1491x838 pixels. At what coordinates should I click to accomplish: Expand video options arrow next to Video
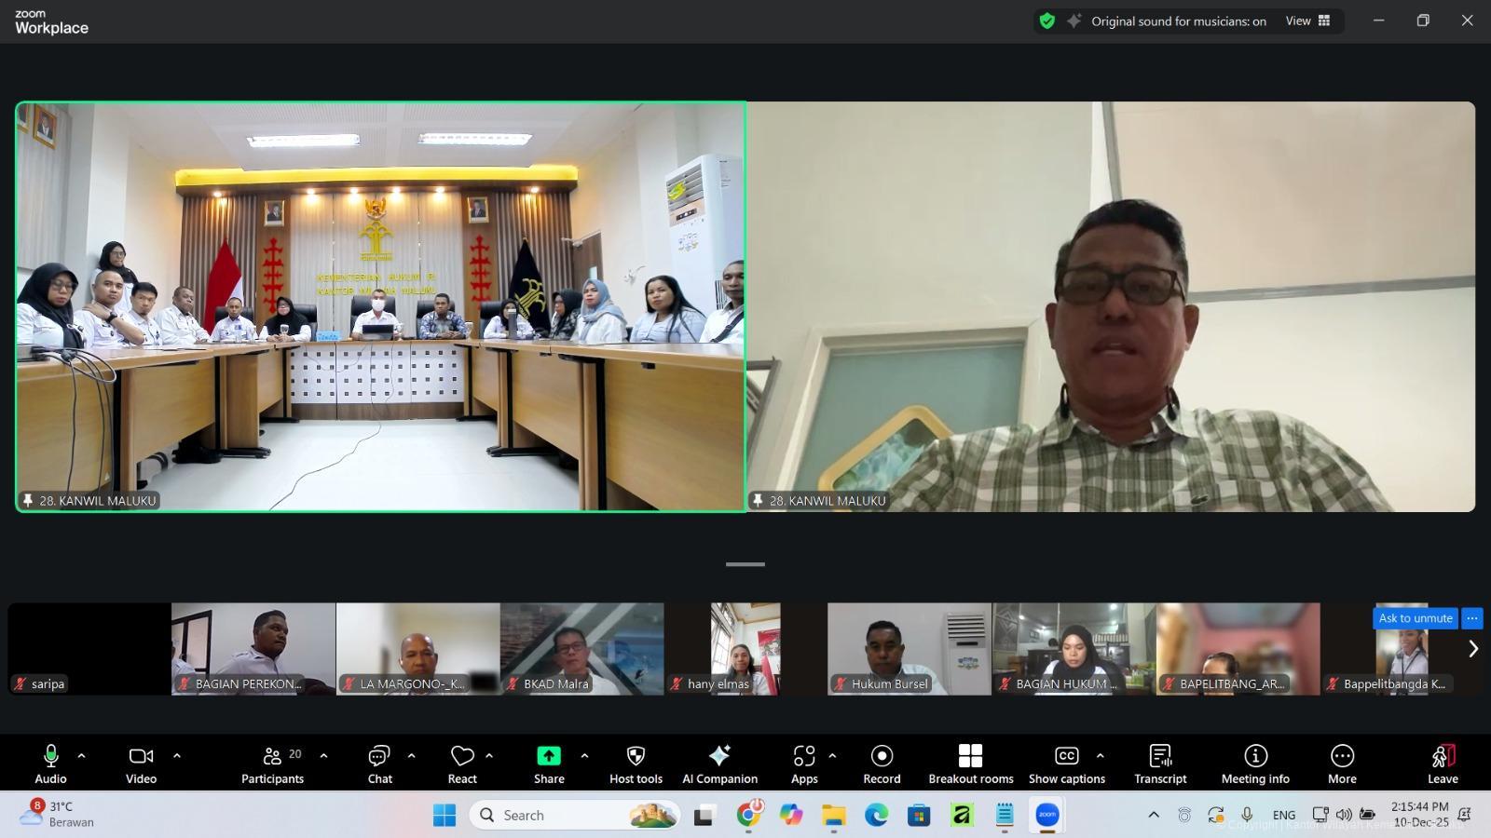[x=177, y=756]
